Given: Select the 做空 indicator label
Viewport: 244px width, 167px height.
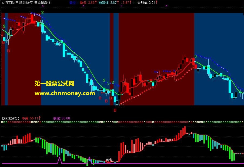Looking at the screenshot, I should [x=72, y=3].
